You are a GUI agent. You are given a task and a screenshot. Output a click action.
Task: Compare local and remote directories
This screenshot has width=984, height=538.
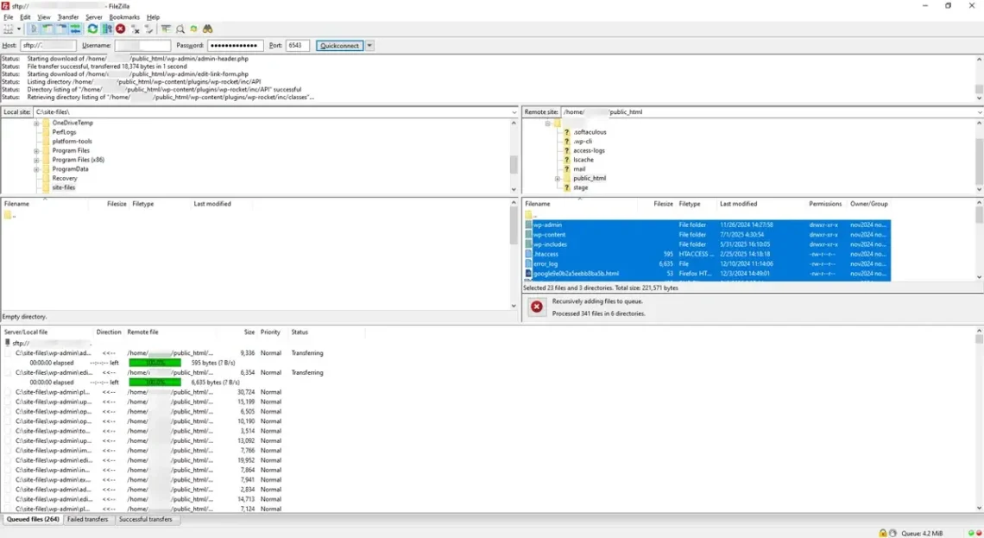tap(180, 28)
